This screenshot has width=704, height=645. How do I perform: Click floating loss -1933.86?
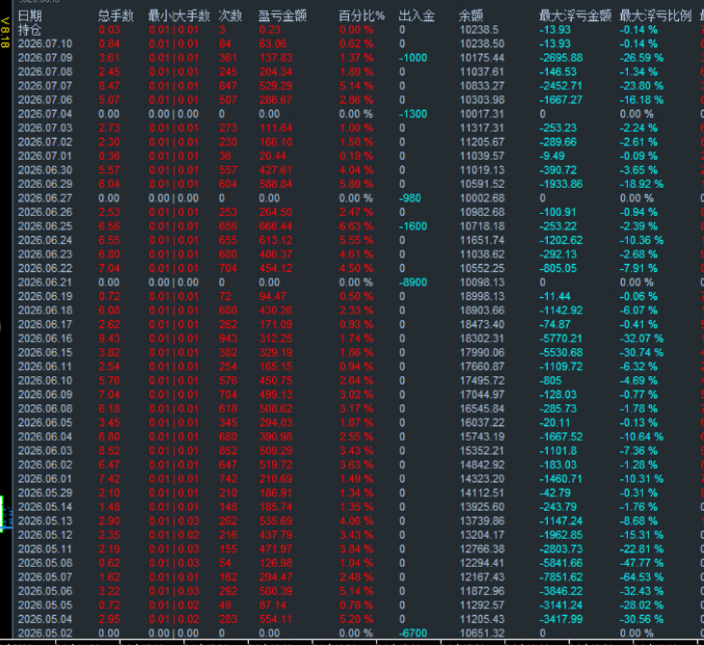tap(561, 184)
